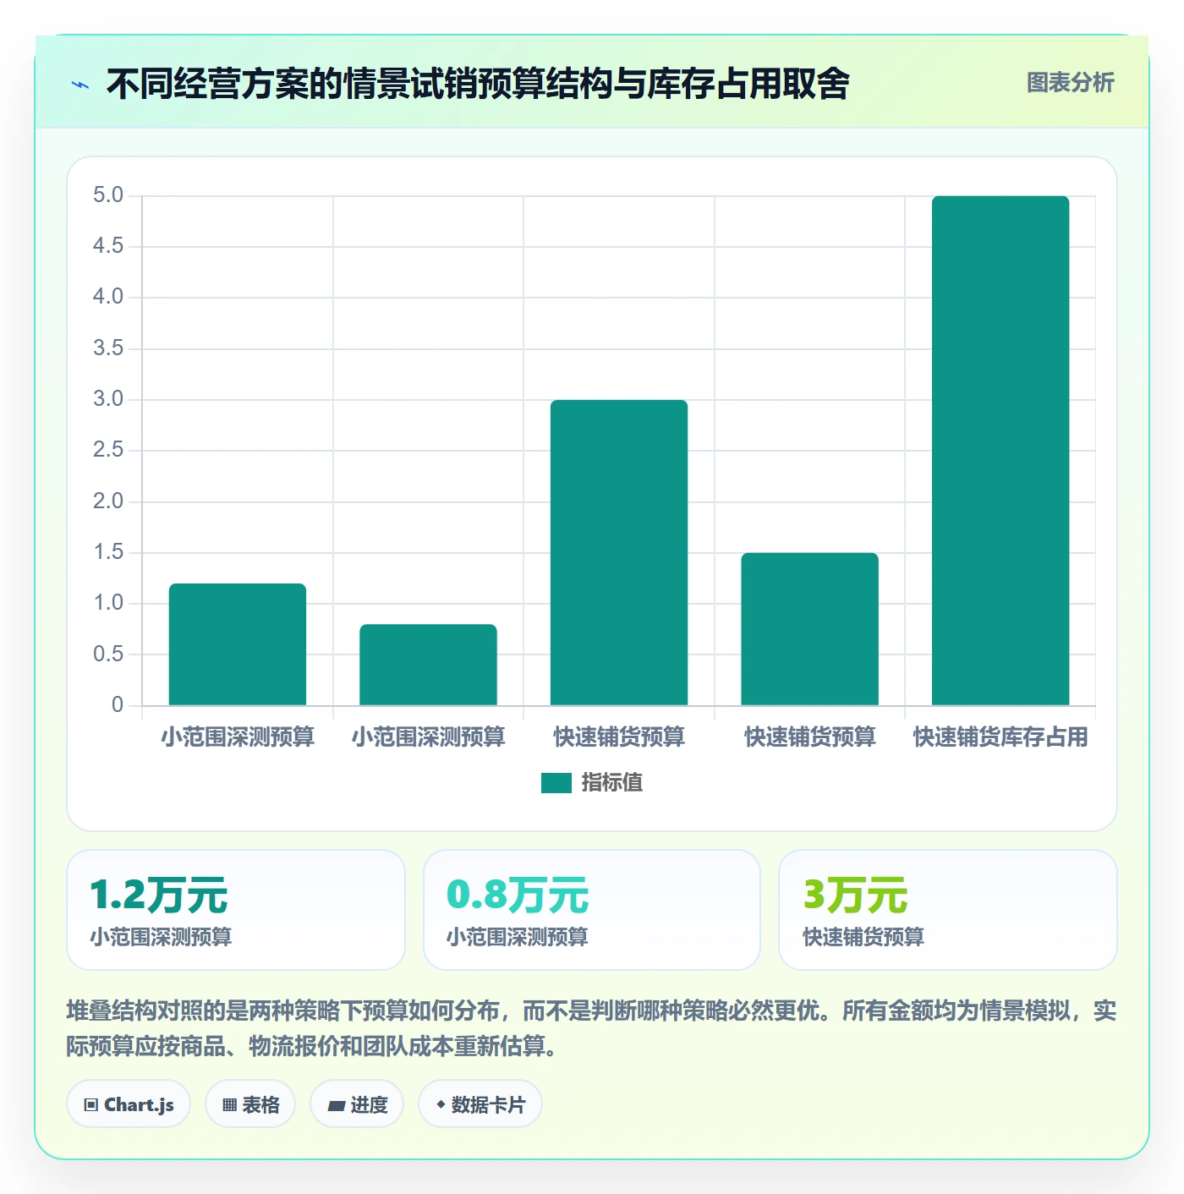
Task: Open the 0.8万元 data card
Action: point(592,910)
